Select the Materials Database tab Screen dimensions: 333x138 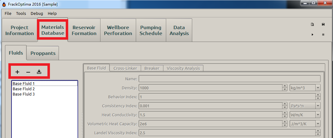tap(53, 30)
